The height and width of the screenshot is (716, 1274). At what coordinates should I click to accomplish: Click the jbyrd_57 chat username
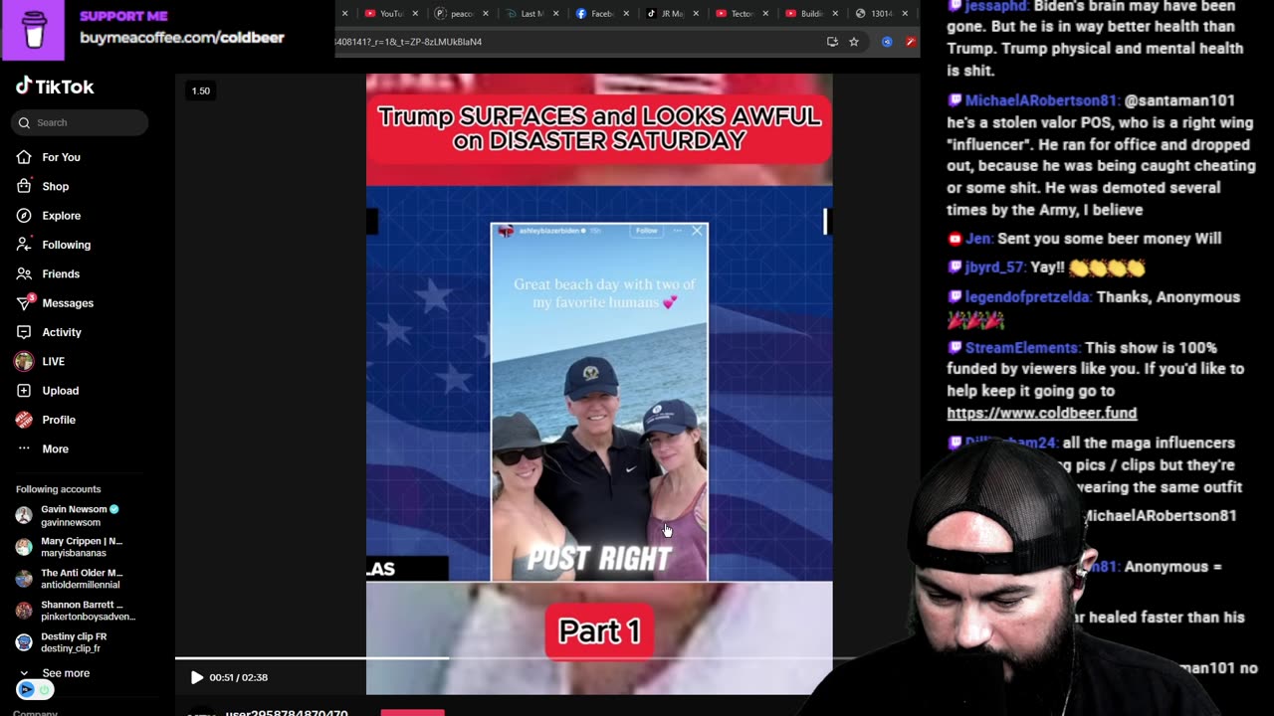(994, 268)
